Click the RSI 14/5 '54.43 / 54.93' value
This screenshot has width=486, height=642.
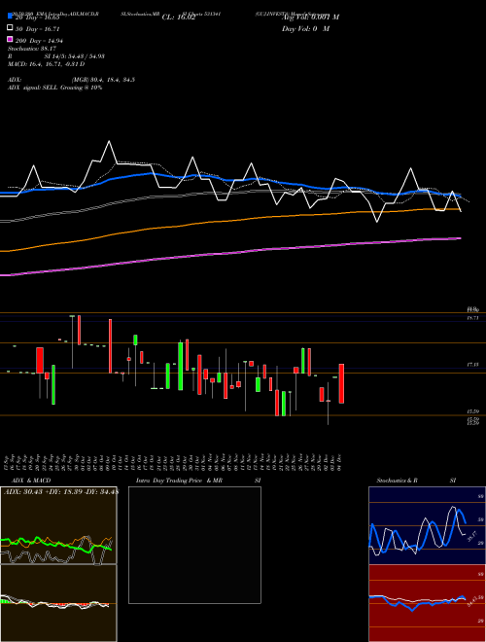click(x=85, y=56)
